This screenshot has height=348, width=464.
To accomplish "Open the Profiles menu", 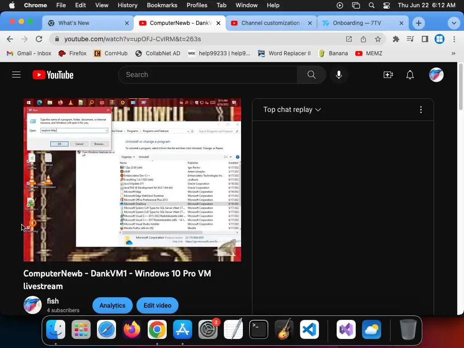I will tap(197, 5).
